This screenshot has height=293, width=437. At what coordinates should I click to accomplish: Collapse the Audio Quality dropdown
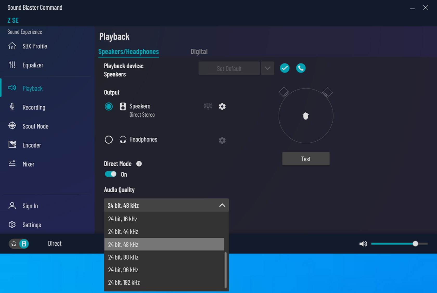[x=222, y=205]
